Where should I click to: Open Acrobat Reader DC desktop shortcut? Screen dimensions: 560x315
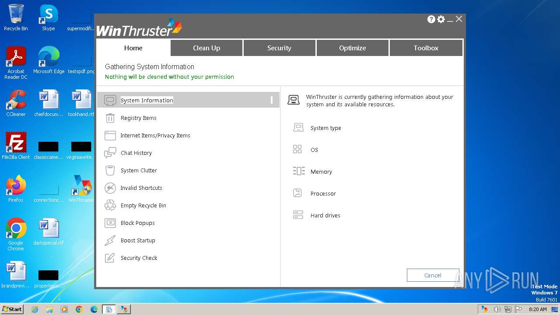pos(16,63)
